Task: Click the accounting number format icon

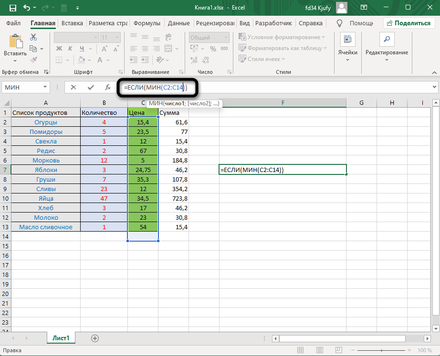Action: (x=194, y=49)
